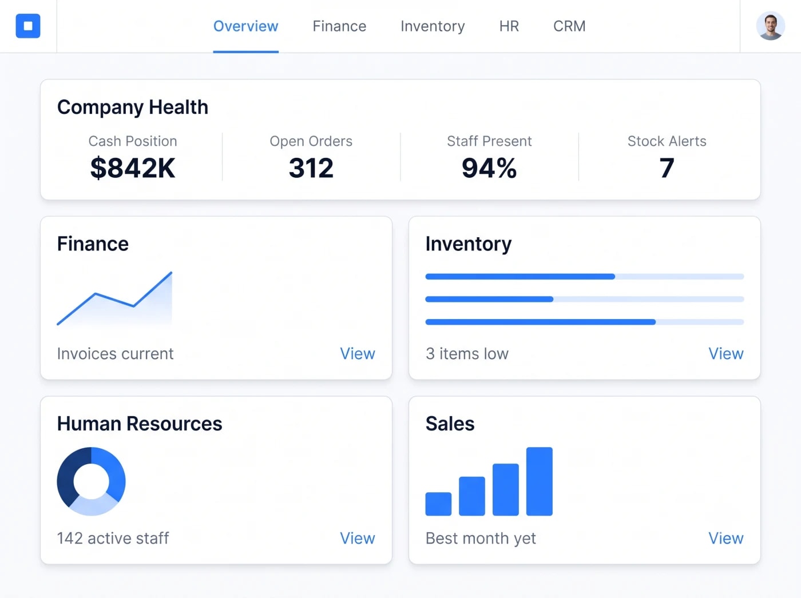
Task: Open the CRM tab
Action: click(x=569, y=26)
